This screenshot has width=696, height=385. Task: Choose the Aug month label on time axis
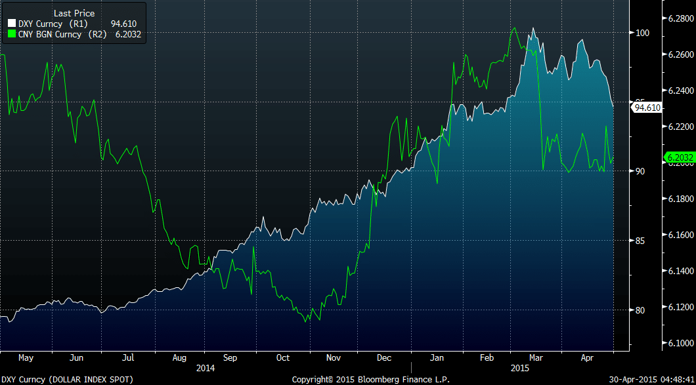(x=179, y=358)
